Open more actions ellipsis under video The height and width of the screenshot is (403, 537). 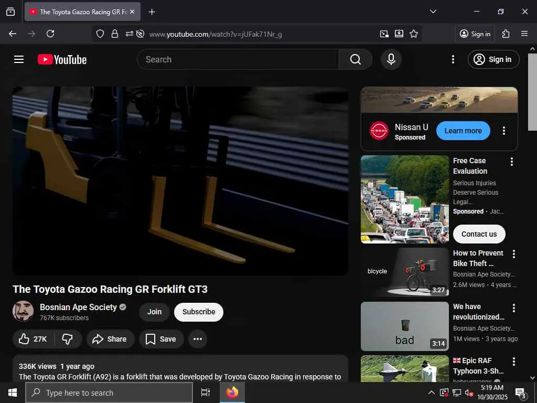point(198,339)
